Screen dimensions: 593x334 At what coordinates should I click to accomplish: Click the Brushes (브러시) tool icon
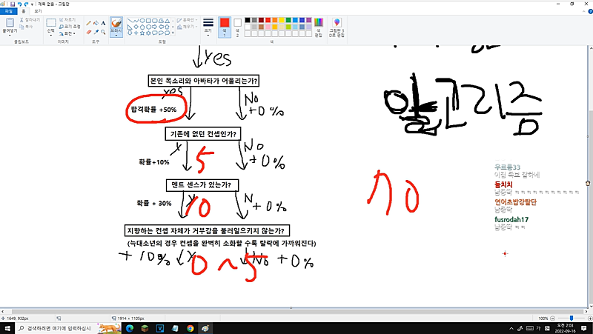(x=116, y=24)
